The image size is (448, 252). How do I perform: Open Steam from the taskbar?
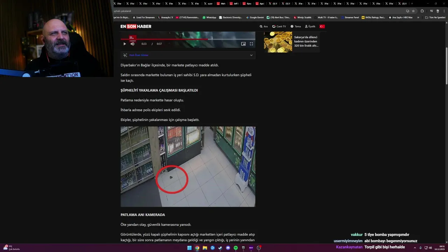point(220,248)
